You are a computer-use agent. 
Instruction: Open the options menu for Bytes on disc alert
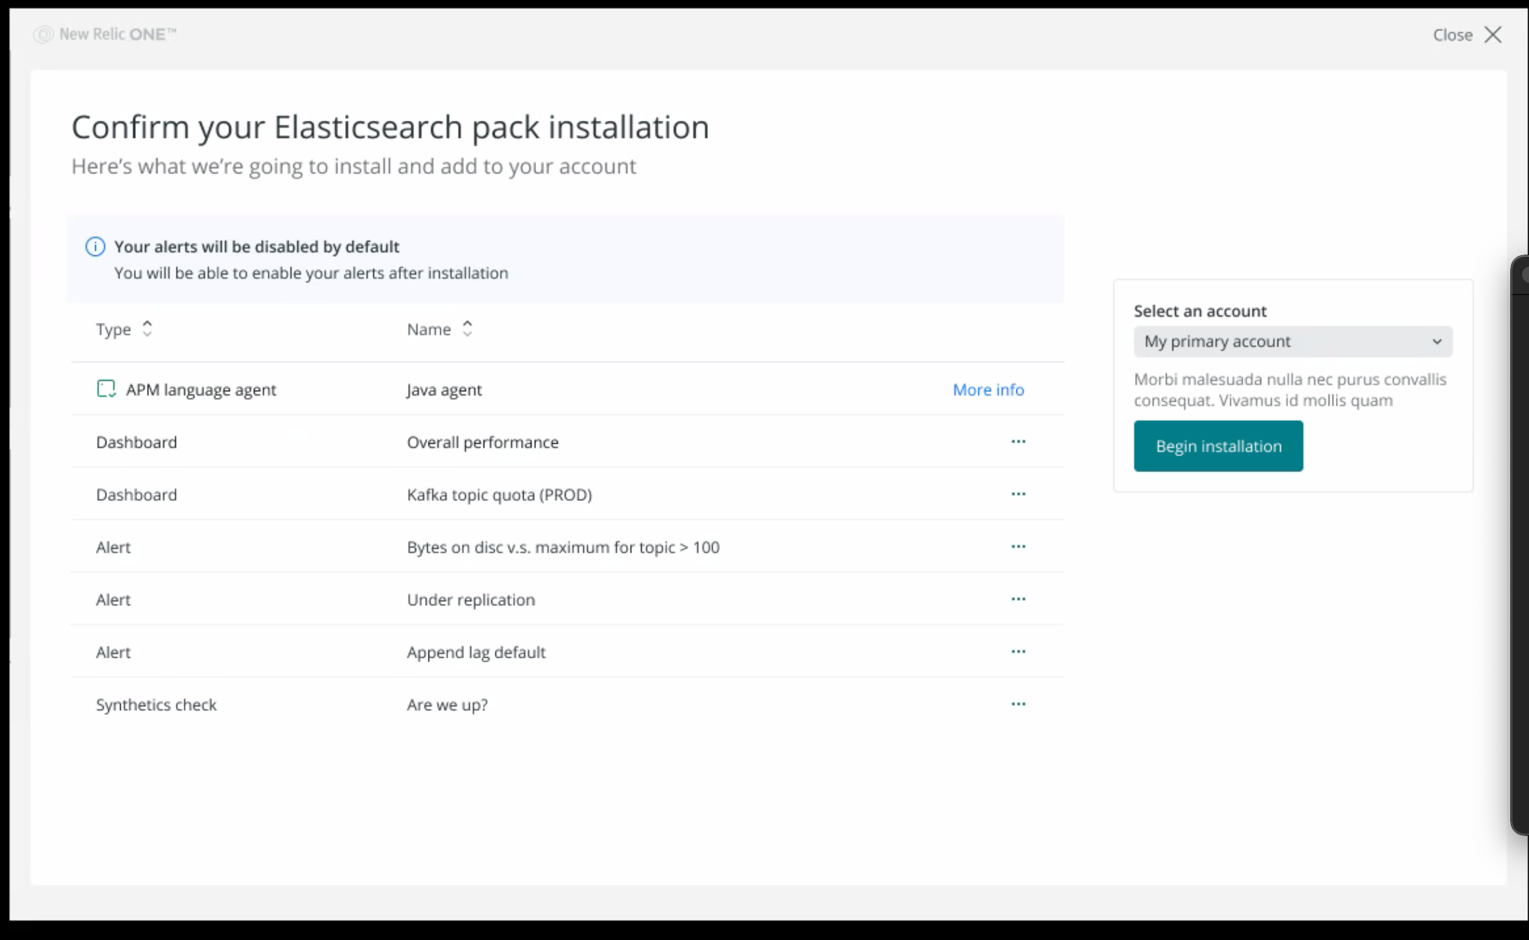coord(1018,547)
